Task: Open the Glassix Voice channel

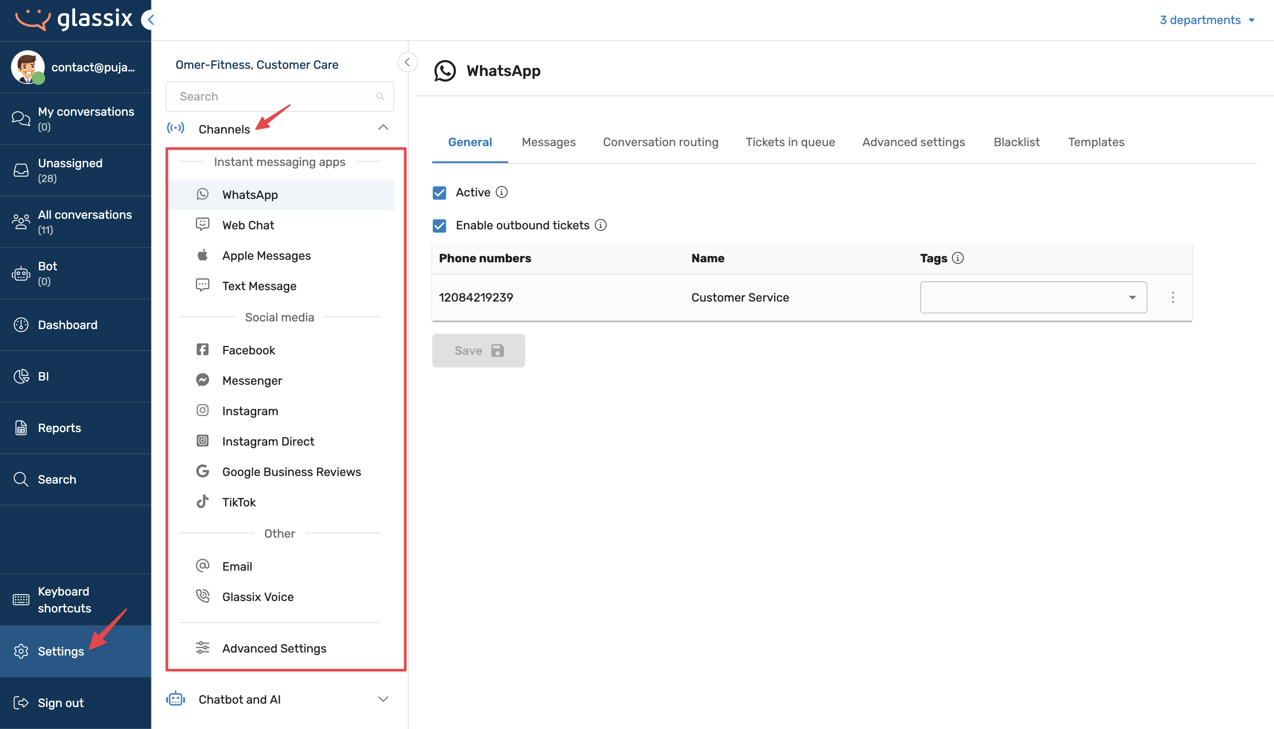Action: pyautogui.click(x=258, y=597)
